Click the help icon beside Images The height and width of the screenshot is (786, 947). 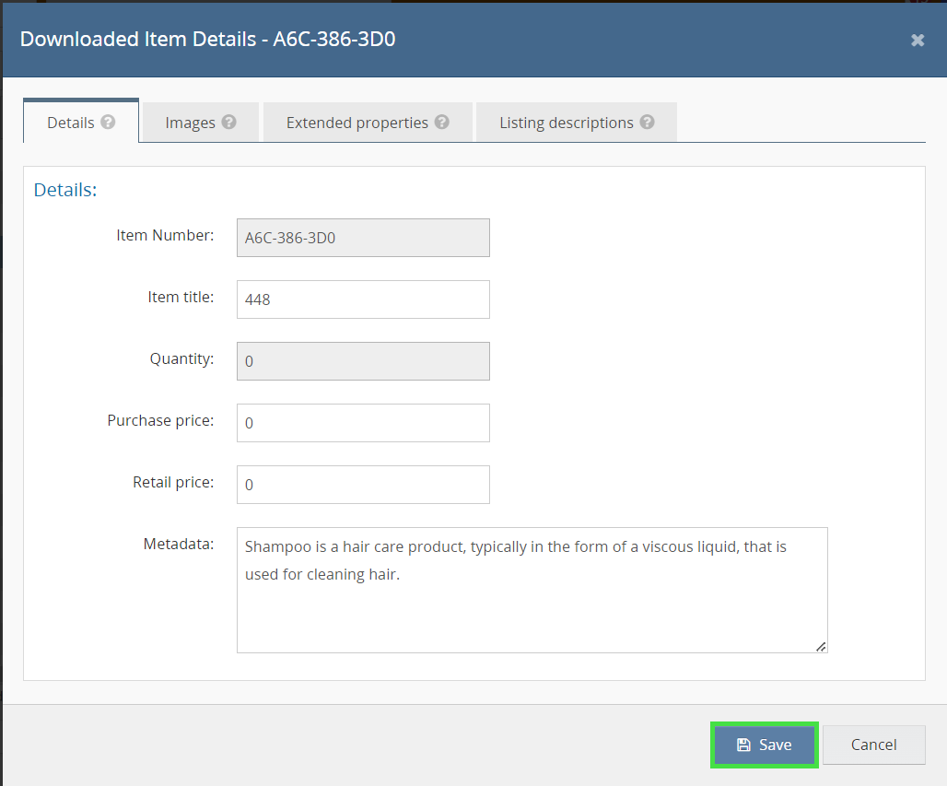point(228,122)
